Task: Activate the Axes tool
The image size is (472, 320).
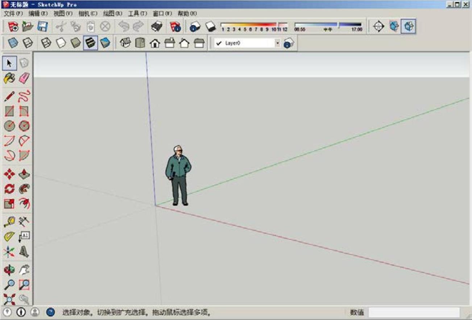Action: 9,251
